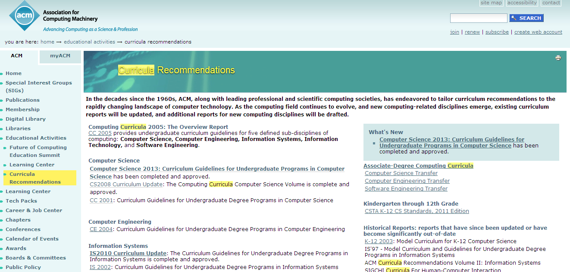
Task: Open educational activities breadcrumb link
Action: (90, 42)
